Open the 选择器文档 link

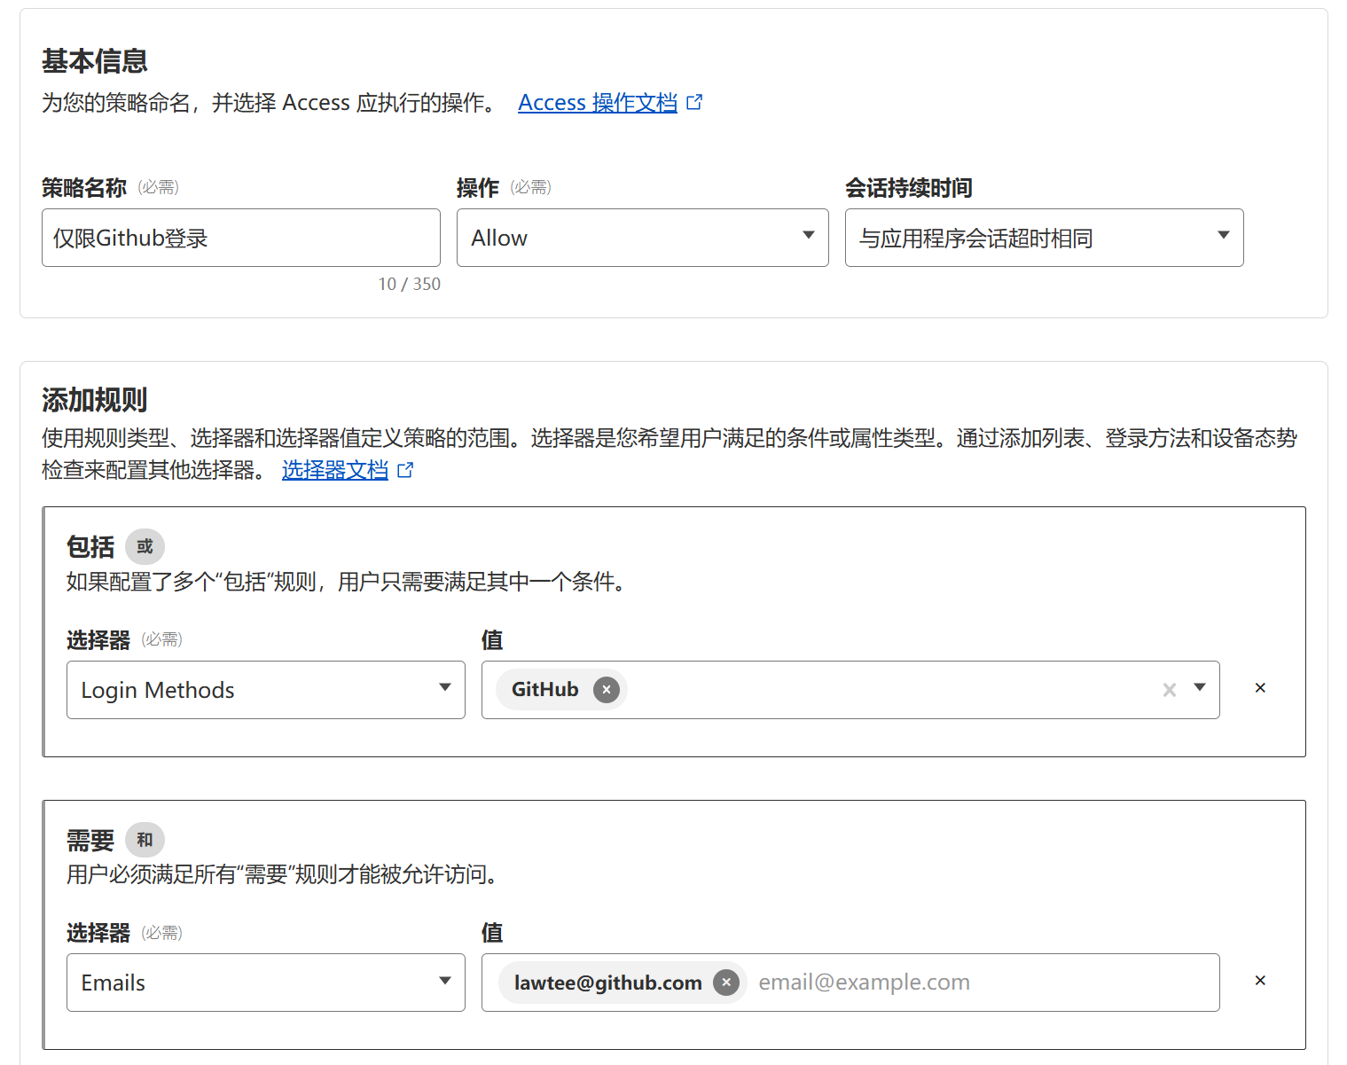335,470
